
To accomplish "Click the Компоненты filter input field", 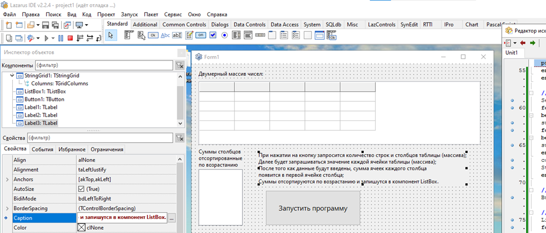I will point(104,66).
